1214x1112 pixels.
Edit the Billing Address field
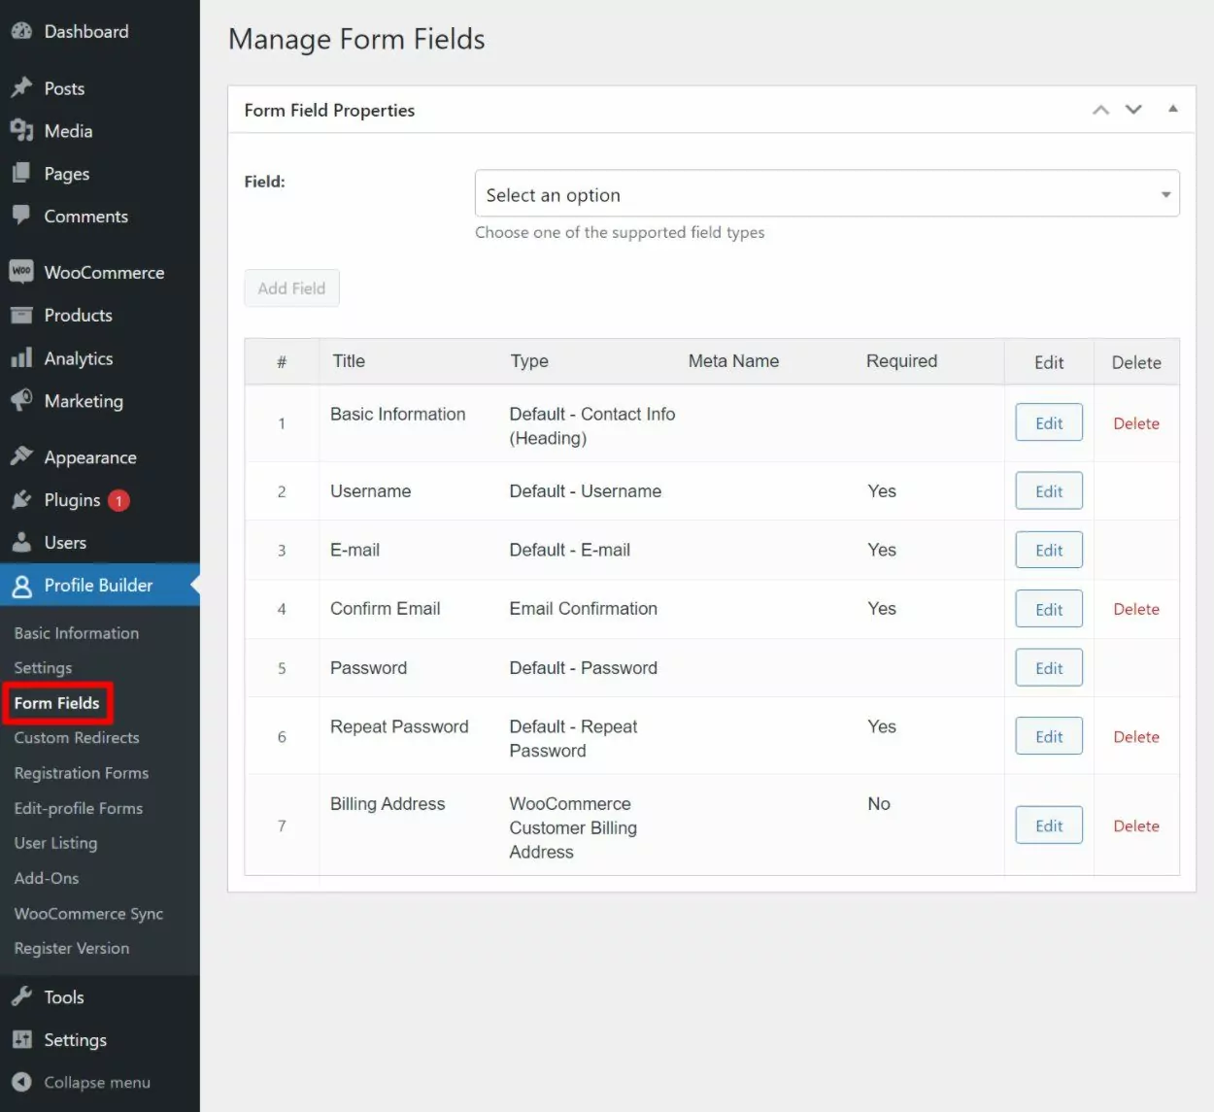(1049, 826)
